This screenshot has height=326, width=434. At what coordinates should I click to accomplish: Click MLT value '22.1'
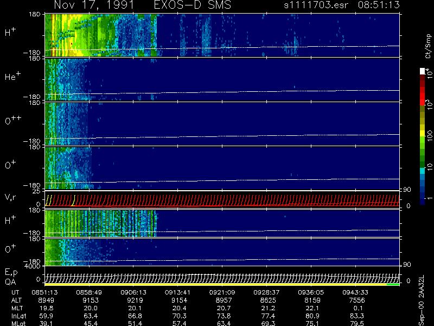312,308
